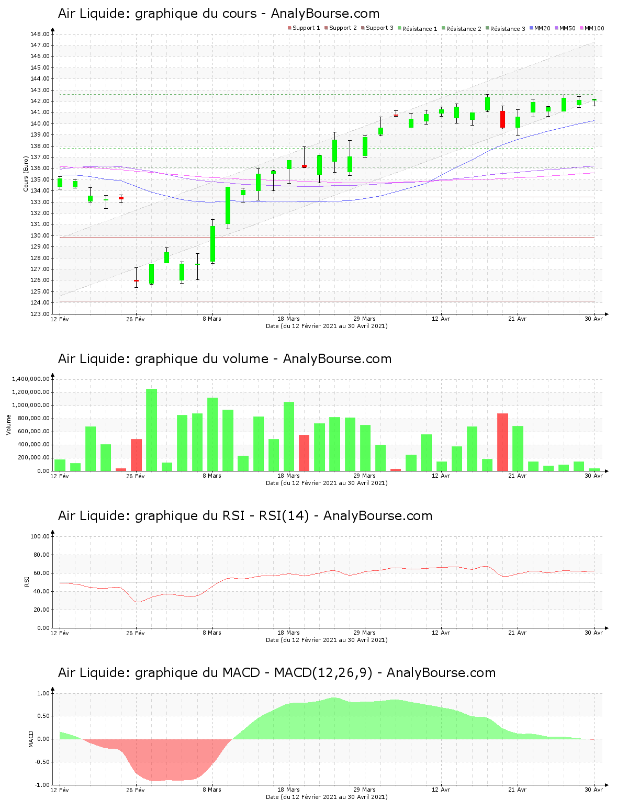Click the 123.00 value on the price axis
Screen dimensions: 628x811
pyautogui.click(x=40, y=314)
